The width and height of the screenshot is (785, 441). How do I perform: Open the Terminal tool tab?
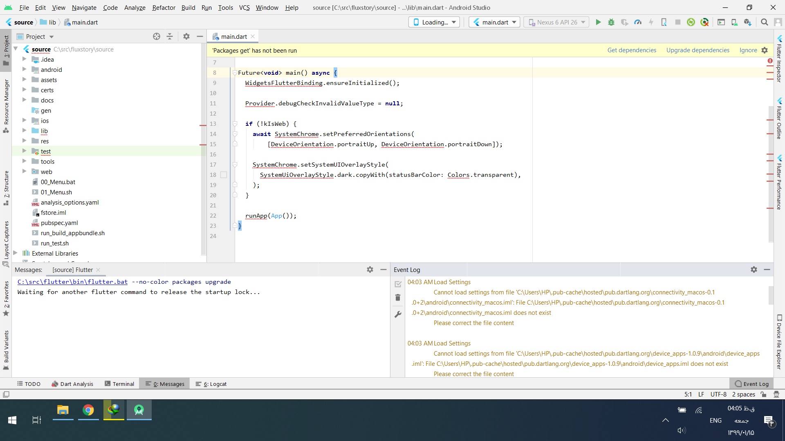(x=119, y=384)
